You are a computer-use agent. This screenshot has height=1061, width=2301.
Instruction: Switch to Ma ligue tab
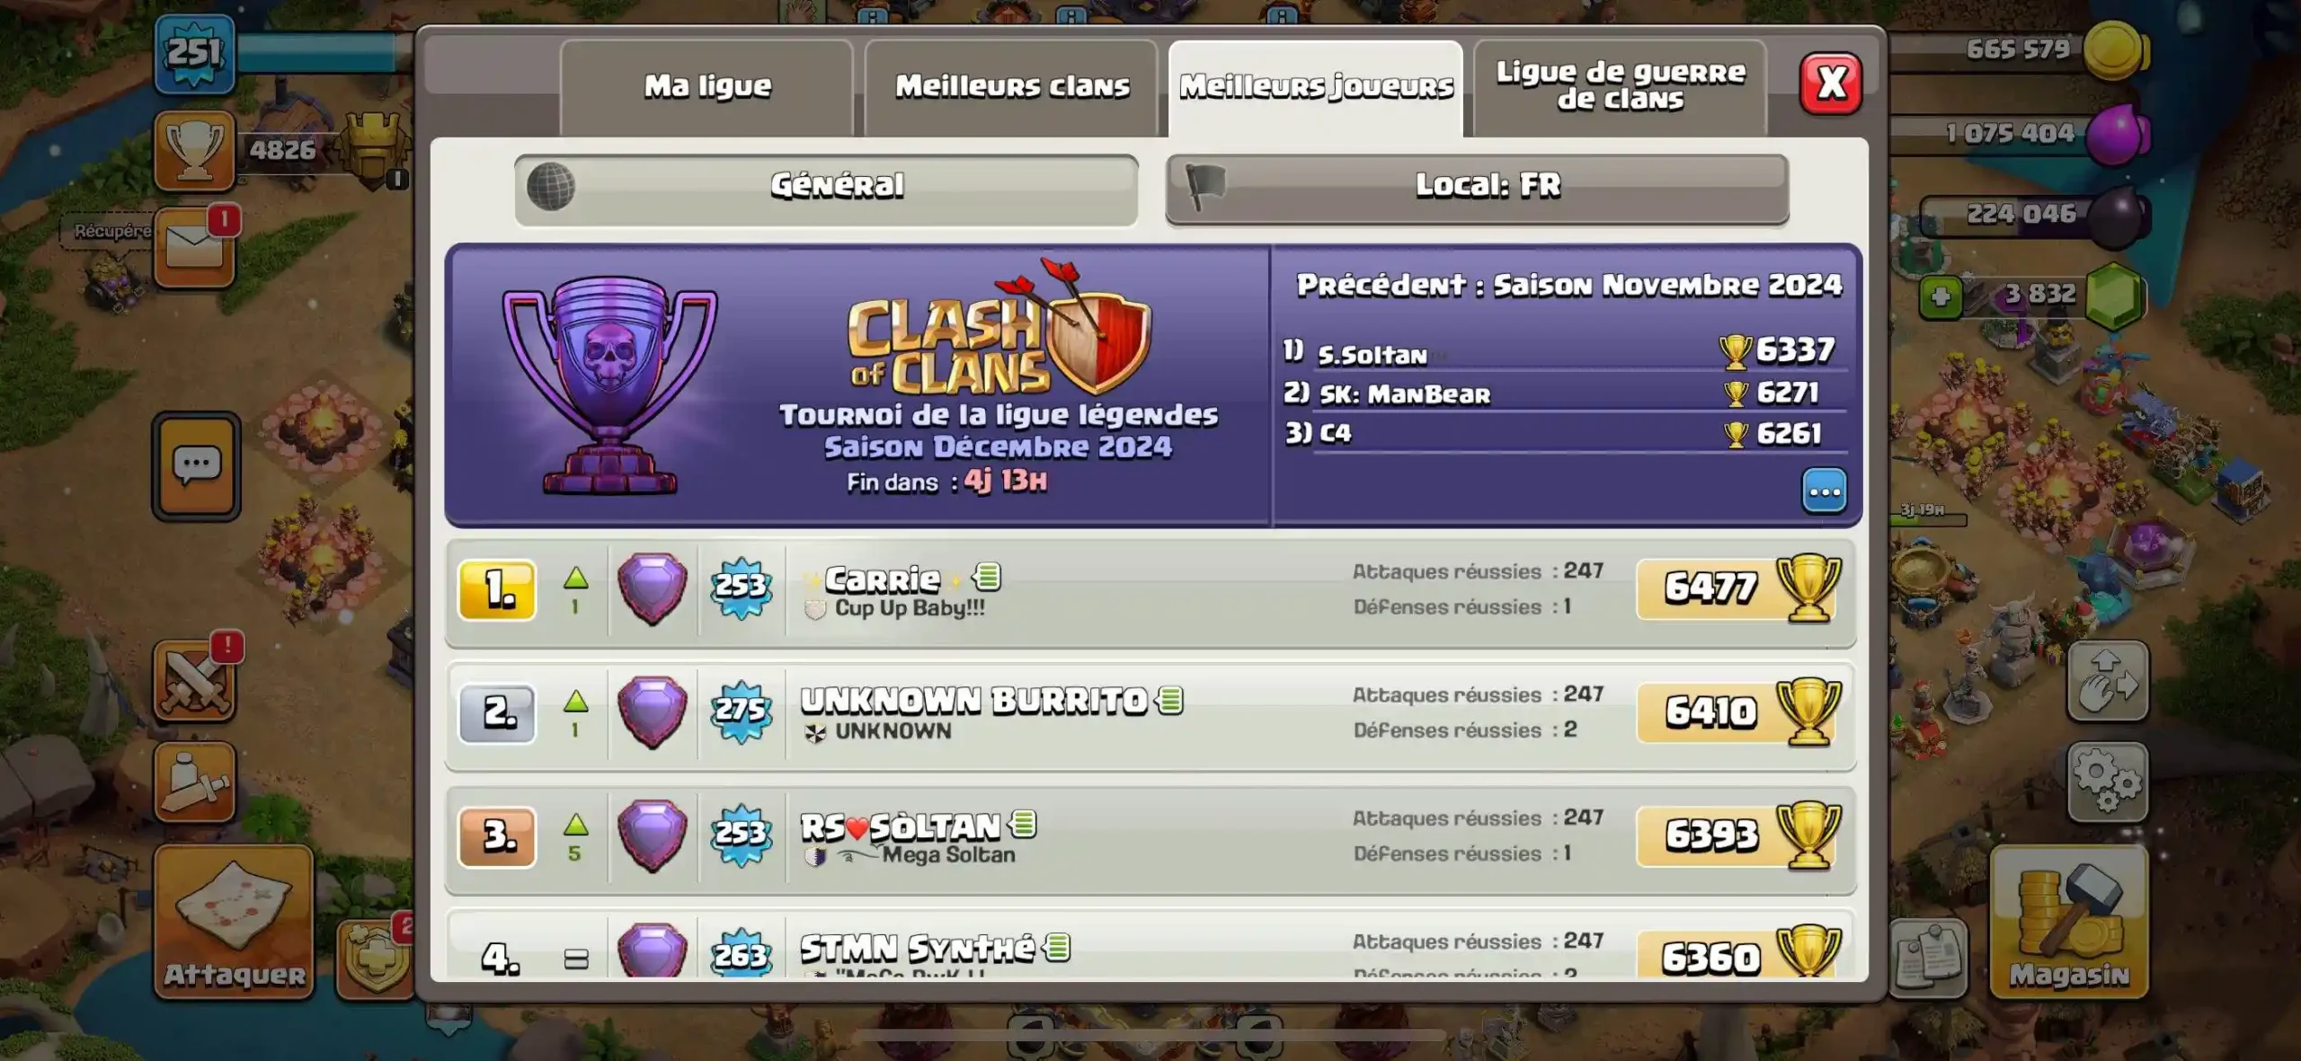point(706,87)
